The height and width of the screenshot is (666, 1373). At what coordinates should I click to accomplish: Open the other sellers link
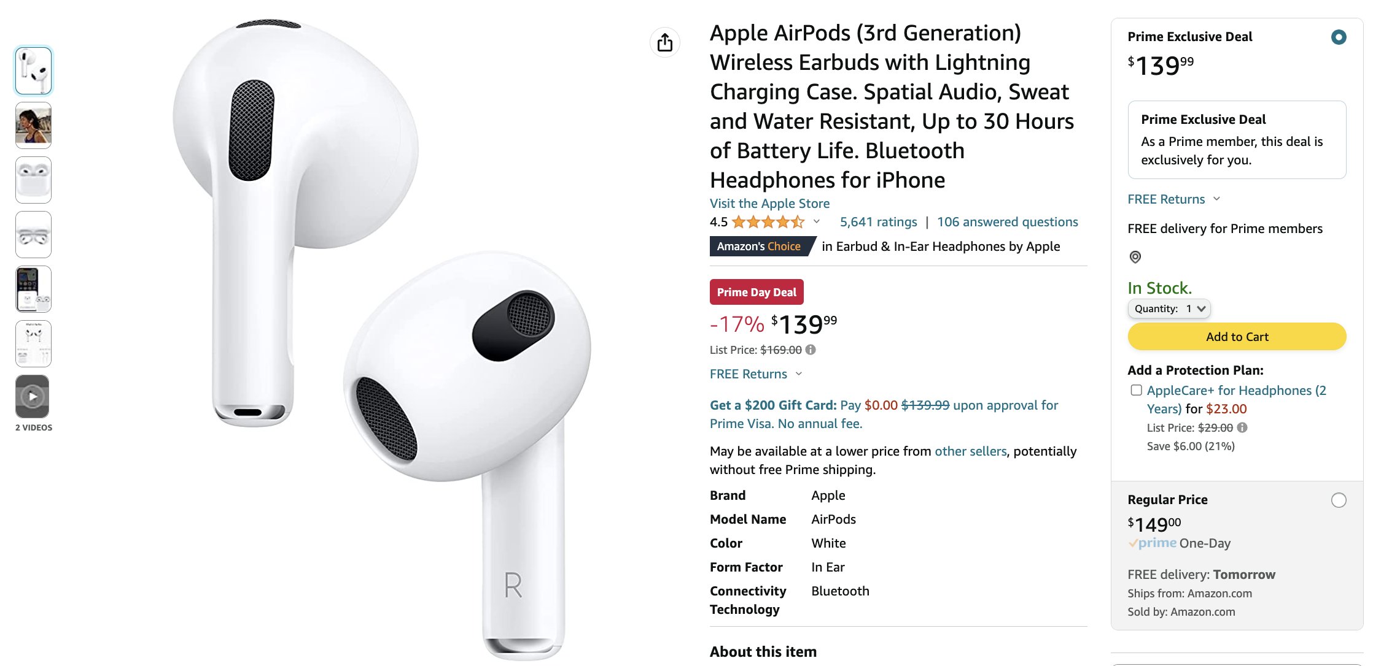pyautogui.click(x=970, y=451)
